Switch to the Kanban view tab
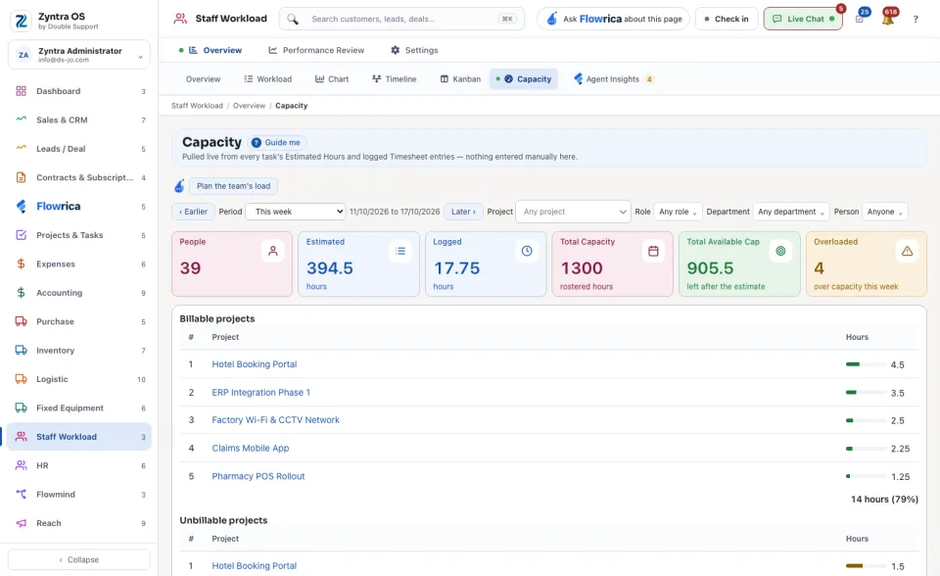Image resolution: width=940 pixels, height=576 pixels. point(460,79)
